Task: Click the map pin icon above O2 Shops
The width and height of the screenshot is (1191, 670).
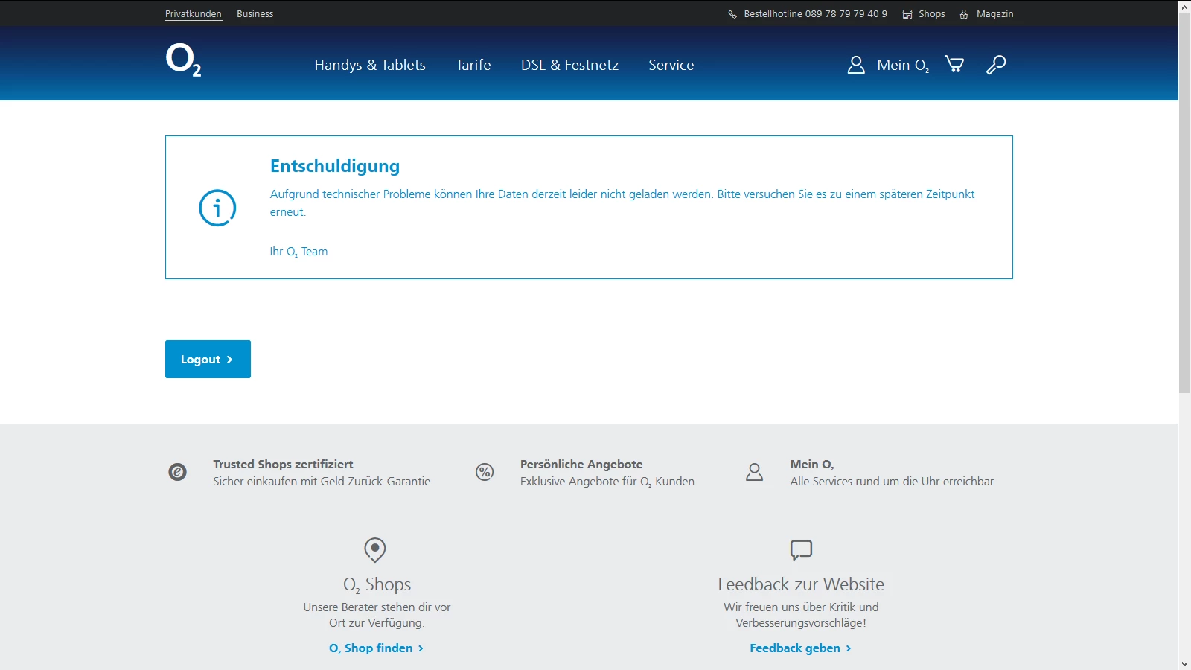Action: [375, 550]
